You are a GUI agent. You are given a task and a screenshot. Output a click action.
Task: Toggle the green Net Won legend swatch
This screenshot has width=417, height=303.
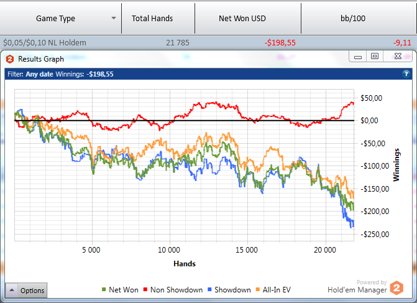[x=104, y=289]
